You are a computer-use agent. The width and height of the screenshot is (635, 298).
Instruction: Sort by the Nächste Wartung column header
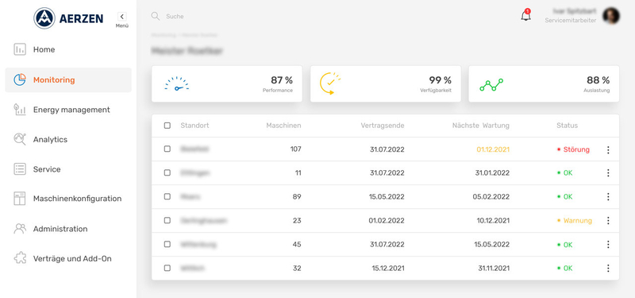(x=481, y=126)
